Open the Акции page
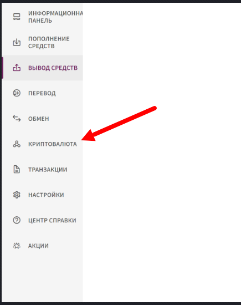The image size is (241, 305). tap(42, 246)
